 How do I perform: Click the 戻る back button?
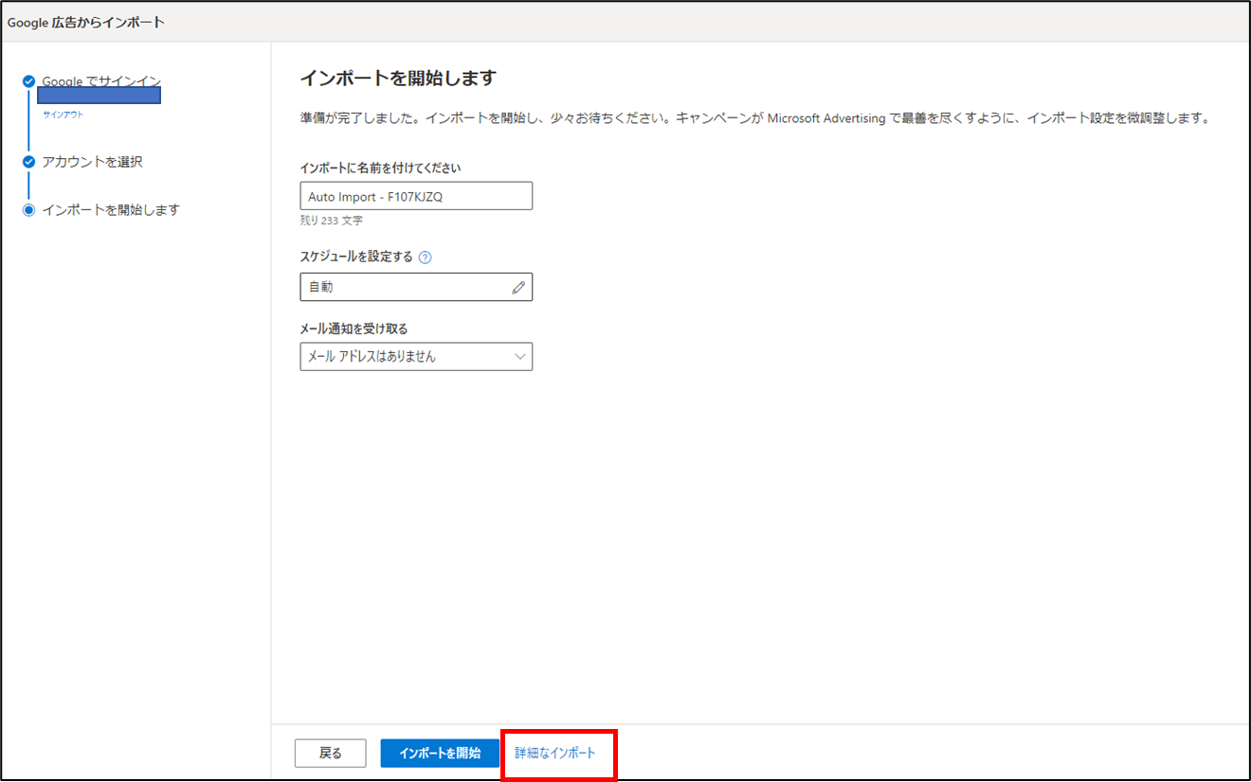coord(330,753)
